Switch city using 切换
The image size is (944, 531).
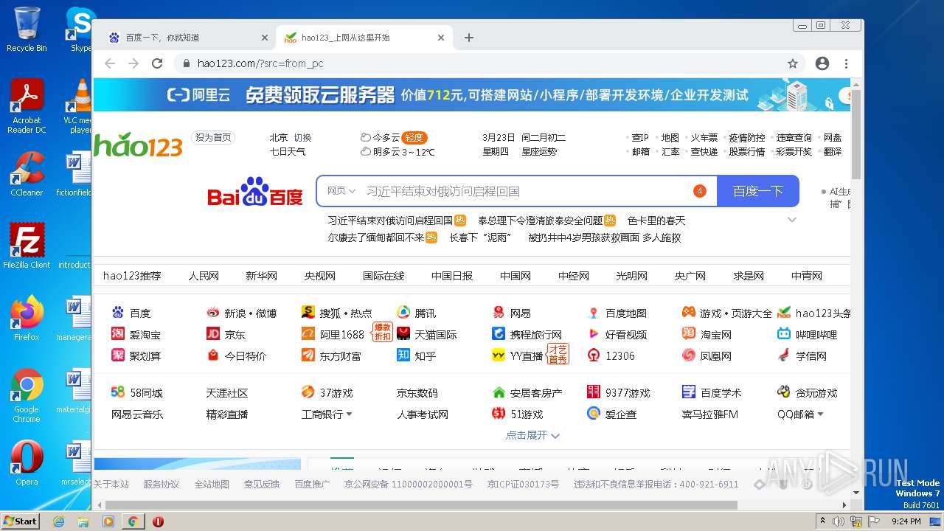pos(302,137)
